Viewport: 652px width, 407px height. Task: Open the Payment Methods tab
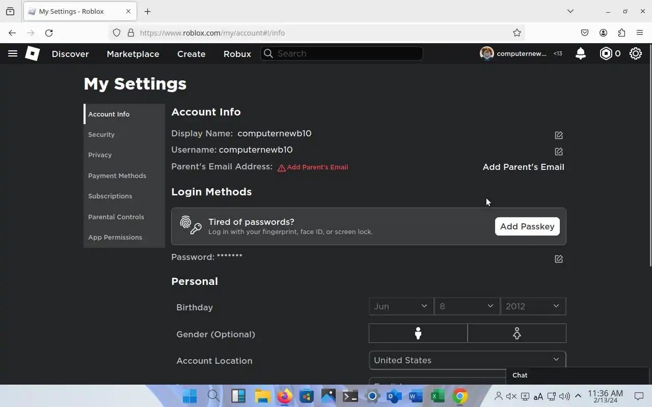tap(124, 176)
